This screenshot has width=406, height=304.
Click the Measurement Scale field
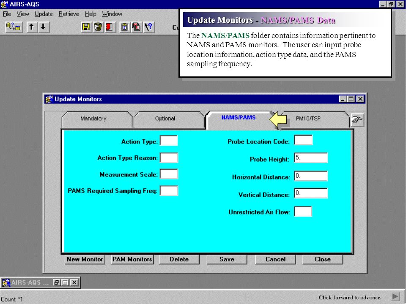(169, 174)
